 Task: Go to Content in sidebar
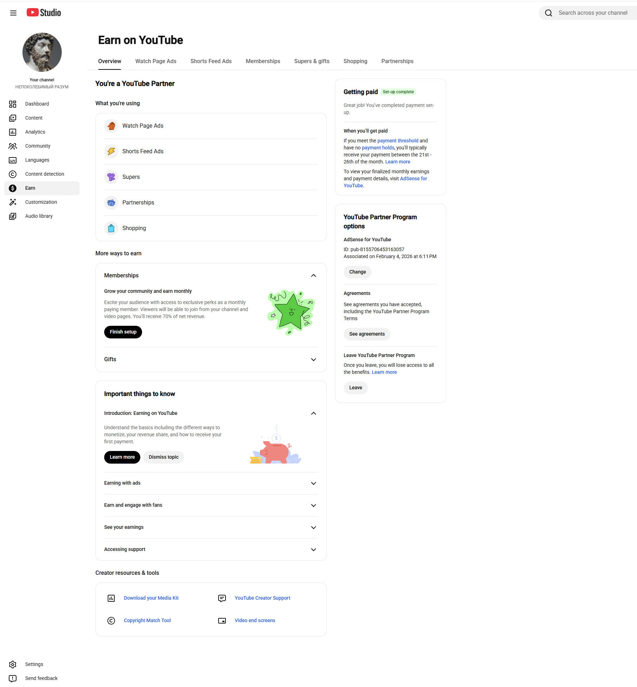click(42, 118)
